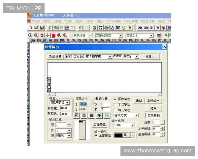198x159 pixels.
Task: Click the 型 font type icon
Action: click(x=159, y=35)
